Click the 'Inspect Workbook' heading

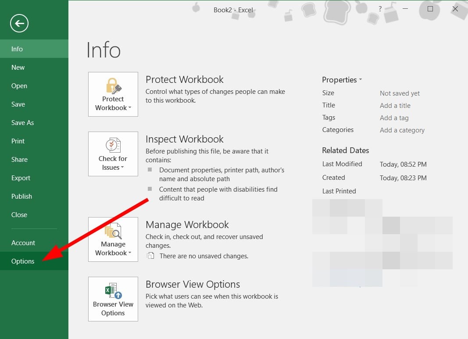coord(185,139)
